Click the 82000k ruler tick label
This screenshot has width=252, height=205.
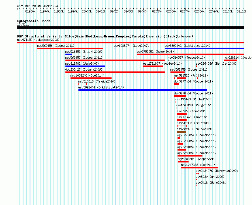click(x=87, y=11)
